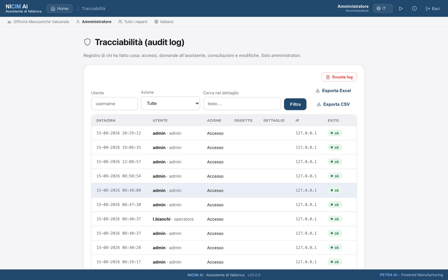Screen dimensions: 448x280
Task: Click the Tracciabilità breadcrumb
Action: click(x=94, y=8)
